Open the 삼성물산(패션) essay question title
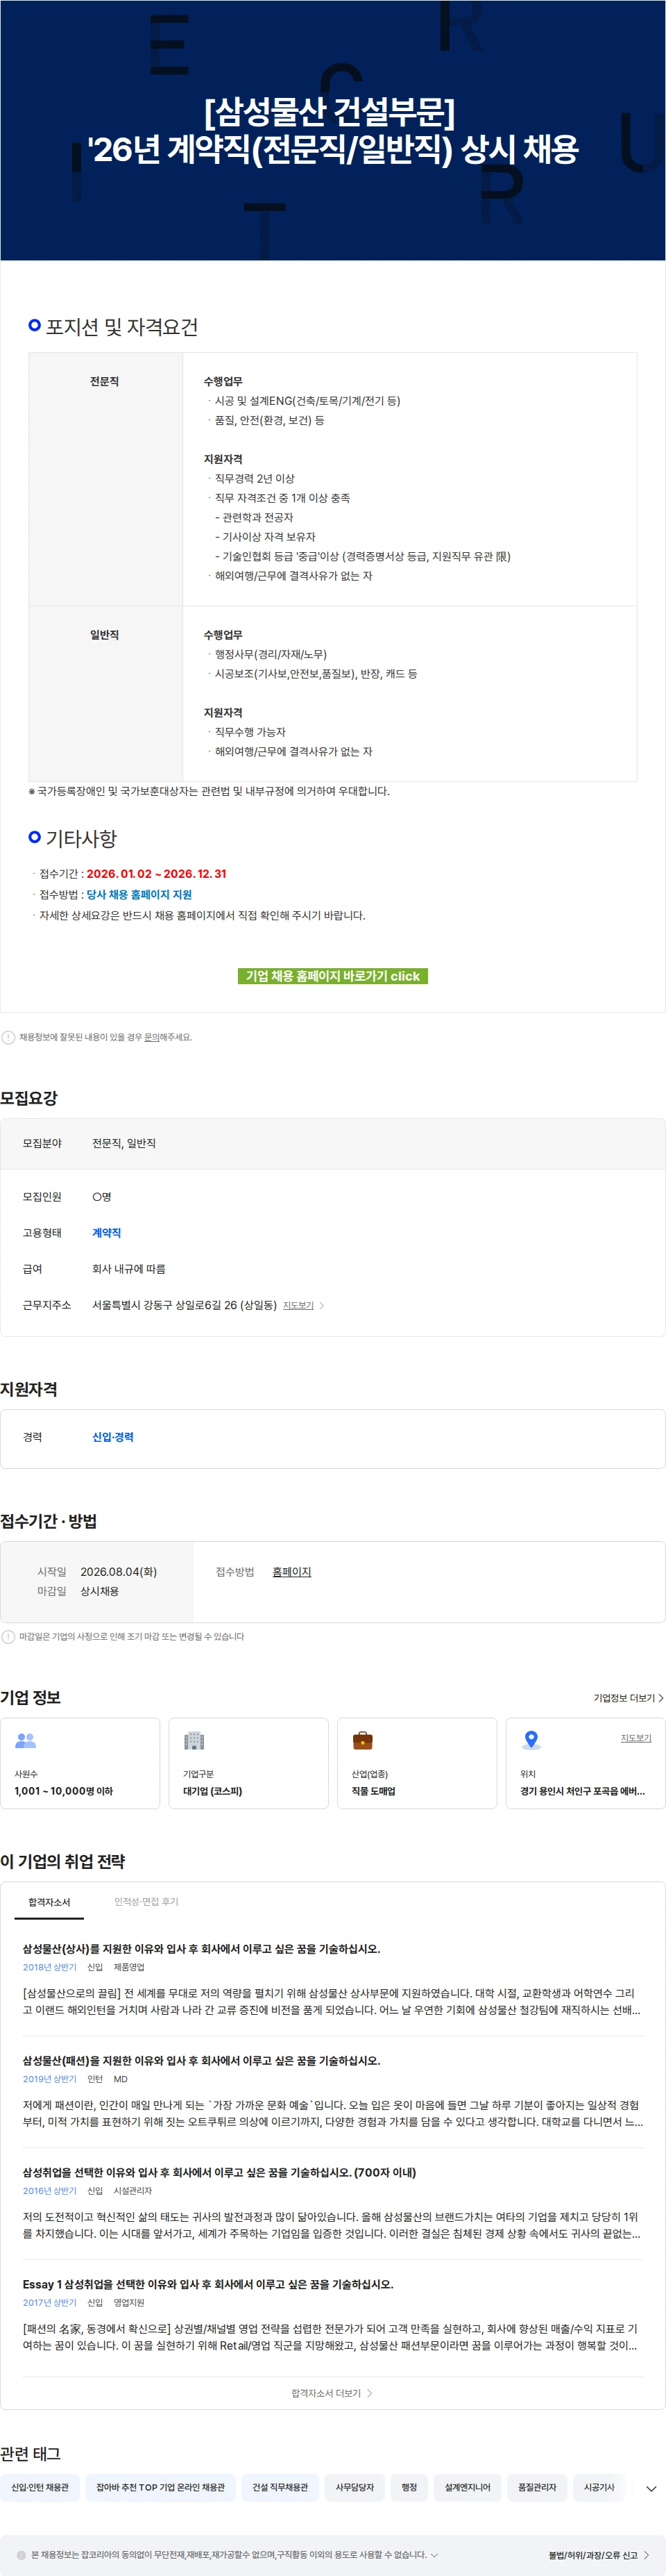Screen dimensions: 666x2576 click(202, 2061)
